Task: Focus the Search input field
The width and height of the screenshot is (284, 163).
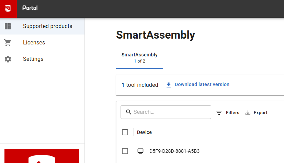Action: click(166, 112)
